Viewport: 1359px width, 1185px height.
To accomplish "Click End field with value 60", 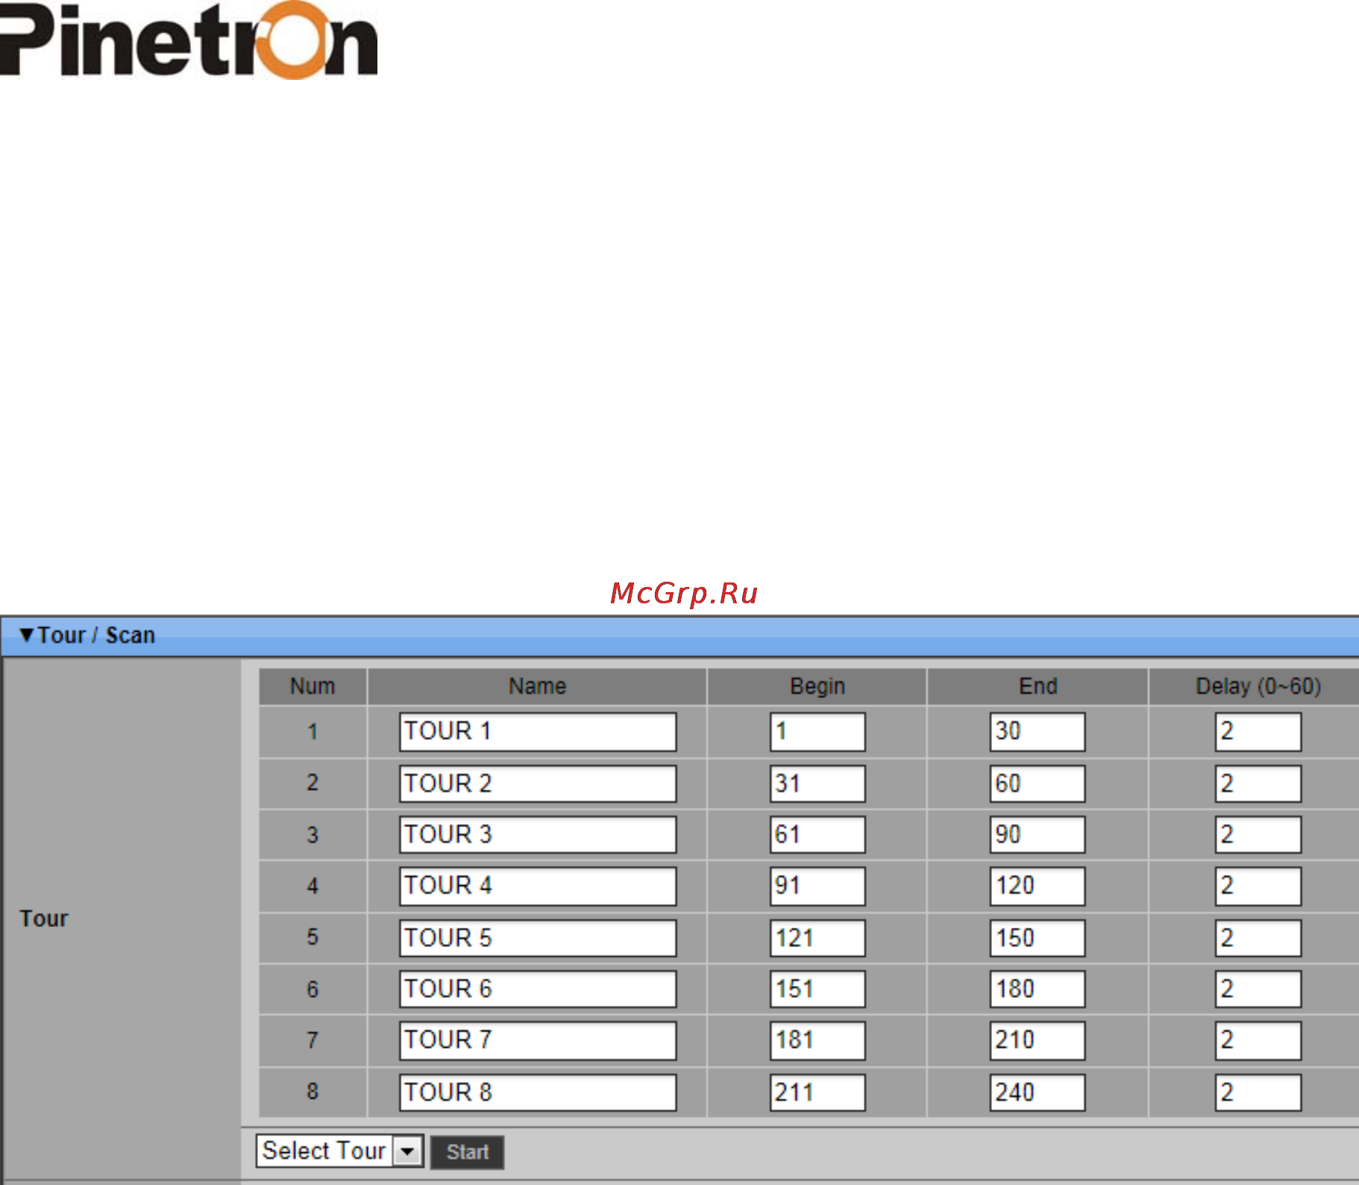I will pyautogui.click(x=1038, y=784).
